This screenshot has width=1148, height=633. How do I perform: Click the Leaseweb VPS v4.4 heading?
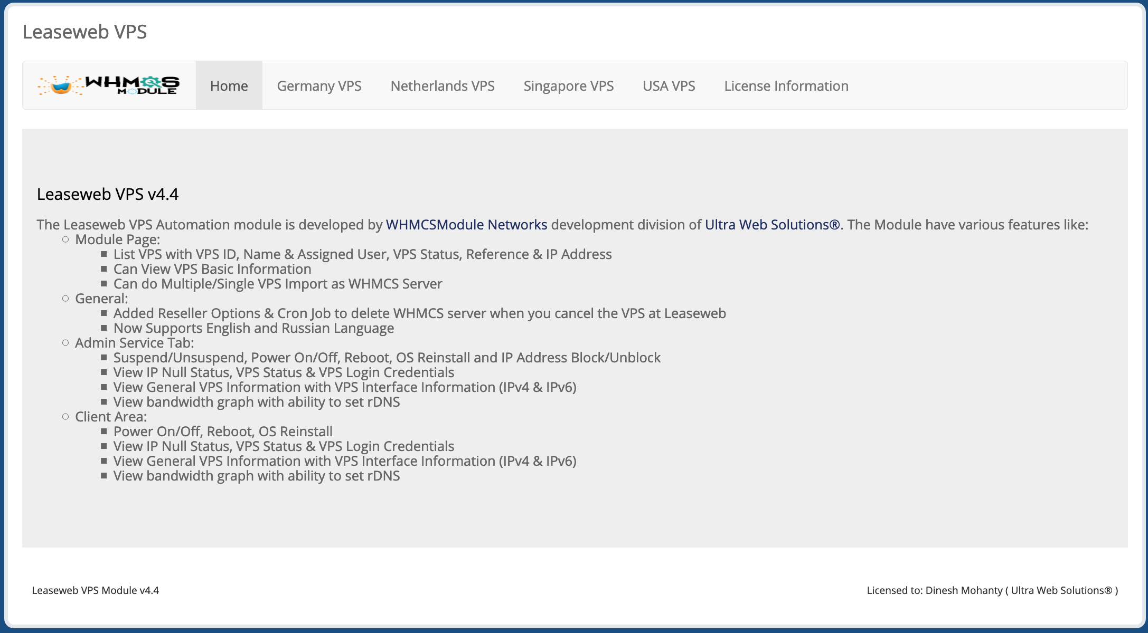[x=107, y=194]
